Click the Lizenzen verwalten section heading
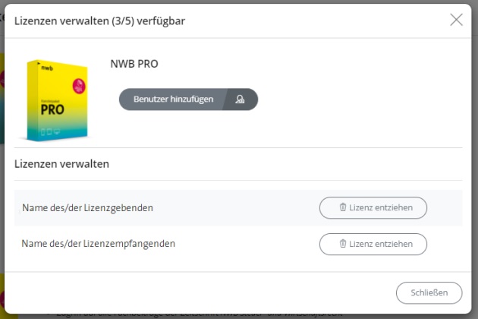 61,163
